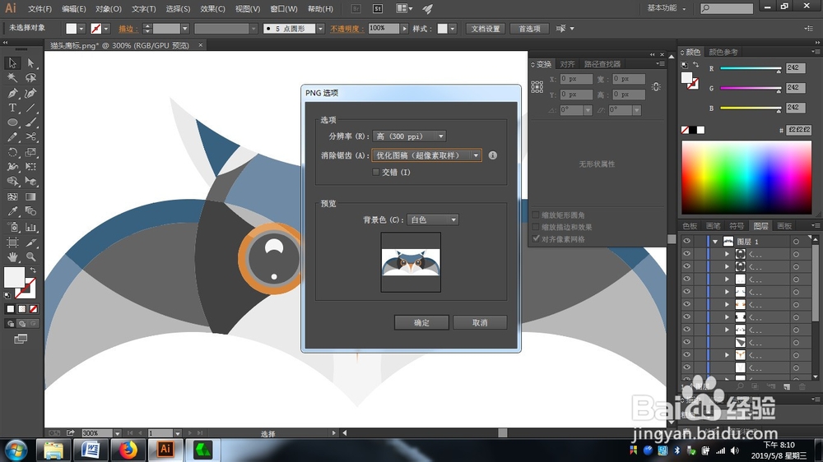
Task: Open the 300% zoom level dropdown
Action: tap(117, 433)
